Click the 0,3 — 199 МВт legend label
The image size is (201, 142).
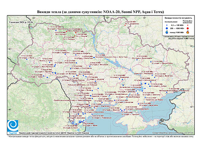point(177,25)
